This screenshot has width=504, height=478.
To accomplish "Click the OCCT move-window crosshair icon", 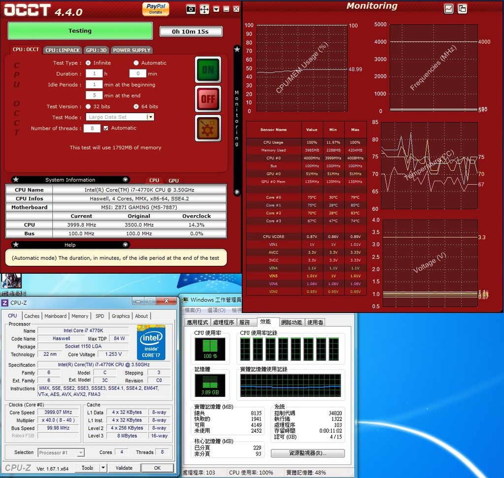I will [204, 9].
